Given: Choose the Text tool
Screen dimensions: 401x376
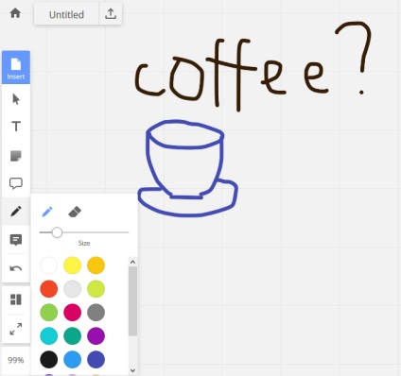Looking at the screenshot, I should point(16,127).
